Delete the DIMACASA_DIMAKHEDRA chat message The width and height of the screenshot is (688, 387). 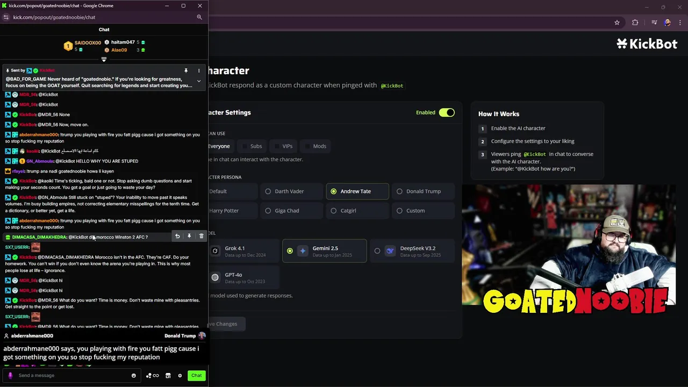pos(202,236)
